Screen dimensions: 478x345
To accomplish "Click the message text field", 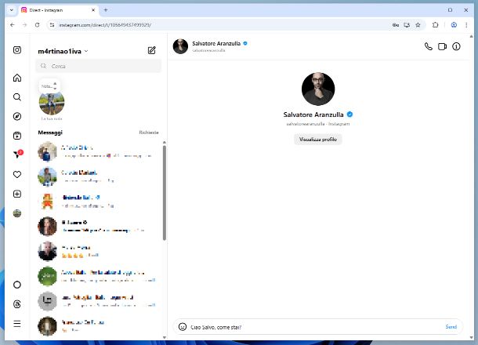I will pos(316,327).
